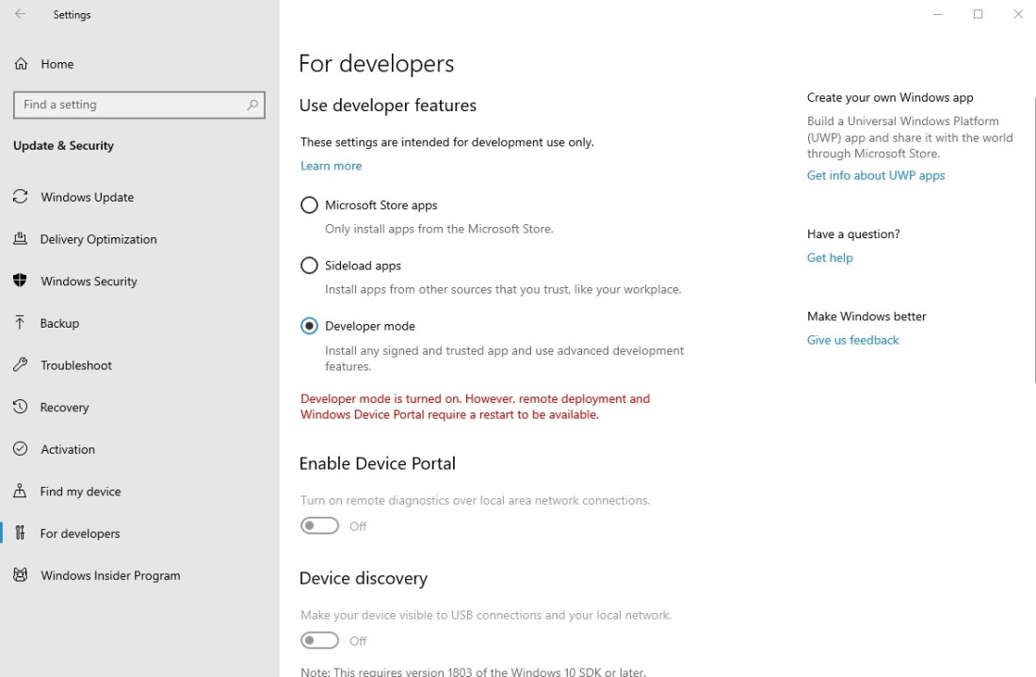This screenshot has height=677, width=1036.
Task: Click the Activation checkmark icon
Action: point(21,449)
